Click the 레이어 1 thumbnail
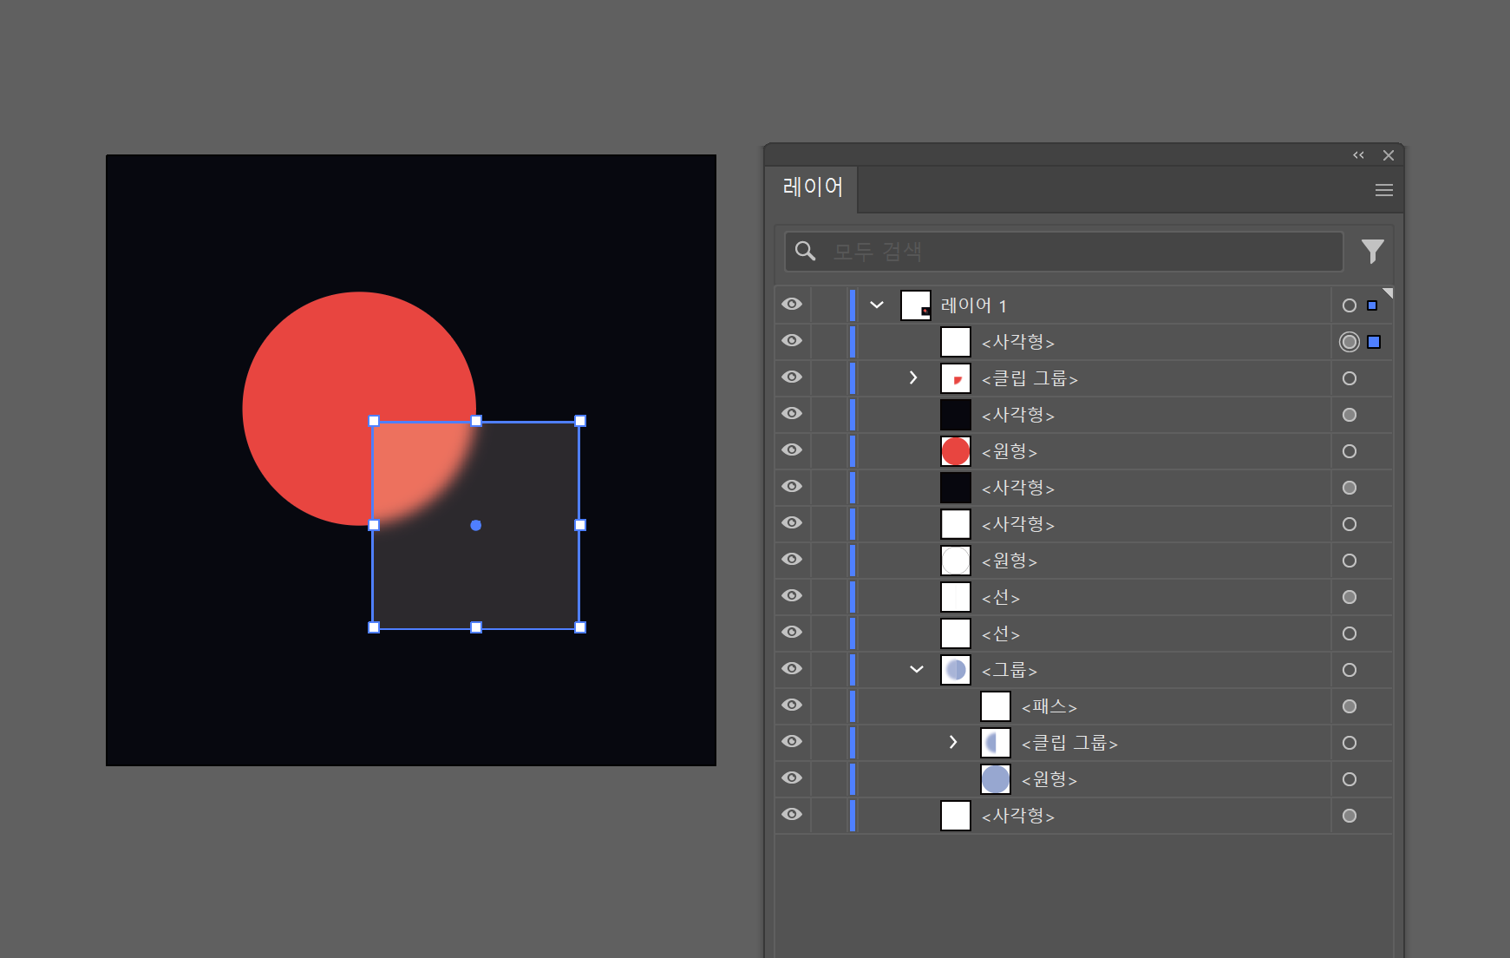This screenshot has width=1510, height=958. [916, 305]
